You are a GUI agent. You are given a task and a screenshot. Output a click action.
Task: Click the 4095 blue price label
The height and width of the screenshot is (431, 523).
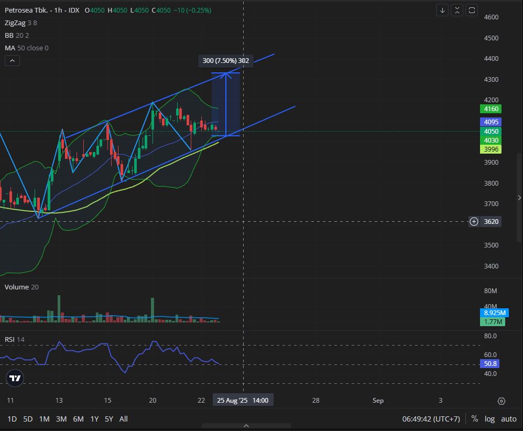pos(491,122)
